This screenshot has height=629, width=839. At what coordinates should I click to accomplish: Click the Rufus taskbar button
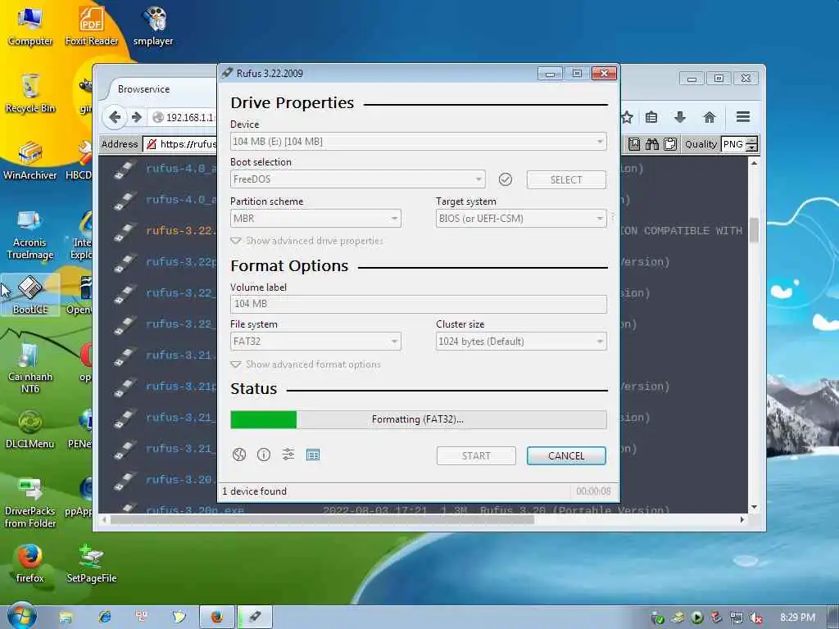pyautogui.click(x=256, y=618)
